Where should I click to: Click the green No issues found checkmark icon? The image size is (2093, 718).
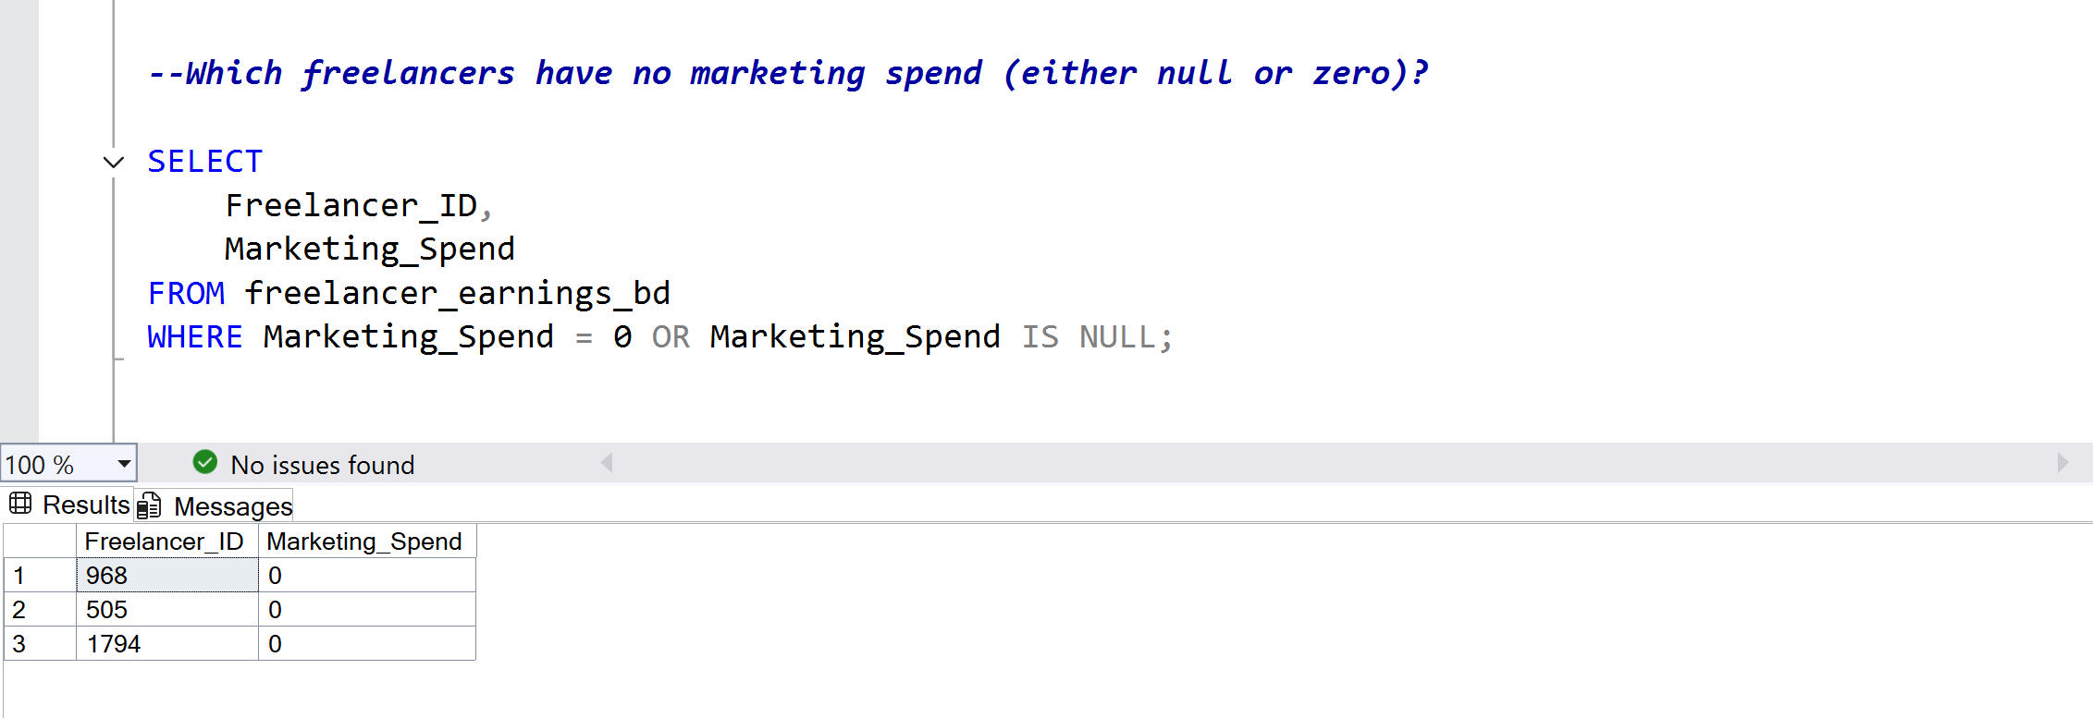(204, 462)
